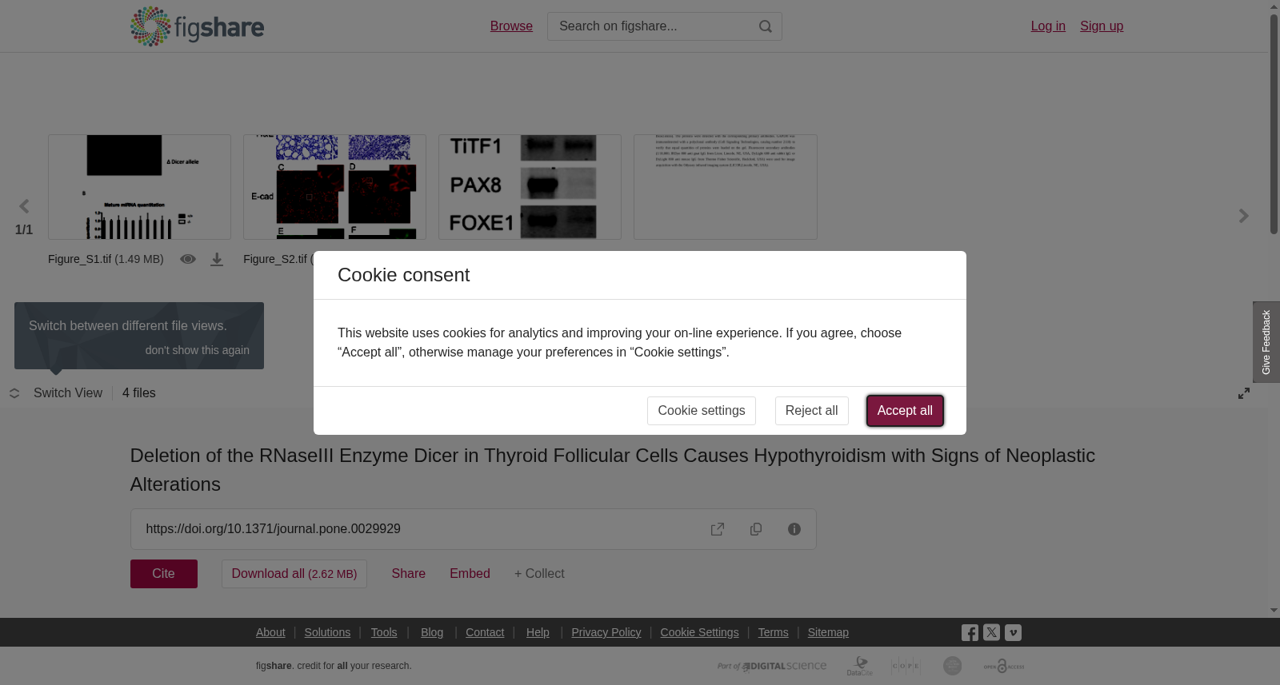Open the Log in link

1048,26
